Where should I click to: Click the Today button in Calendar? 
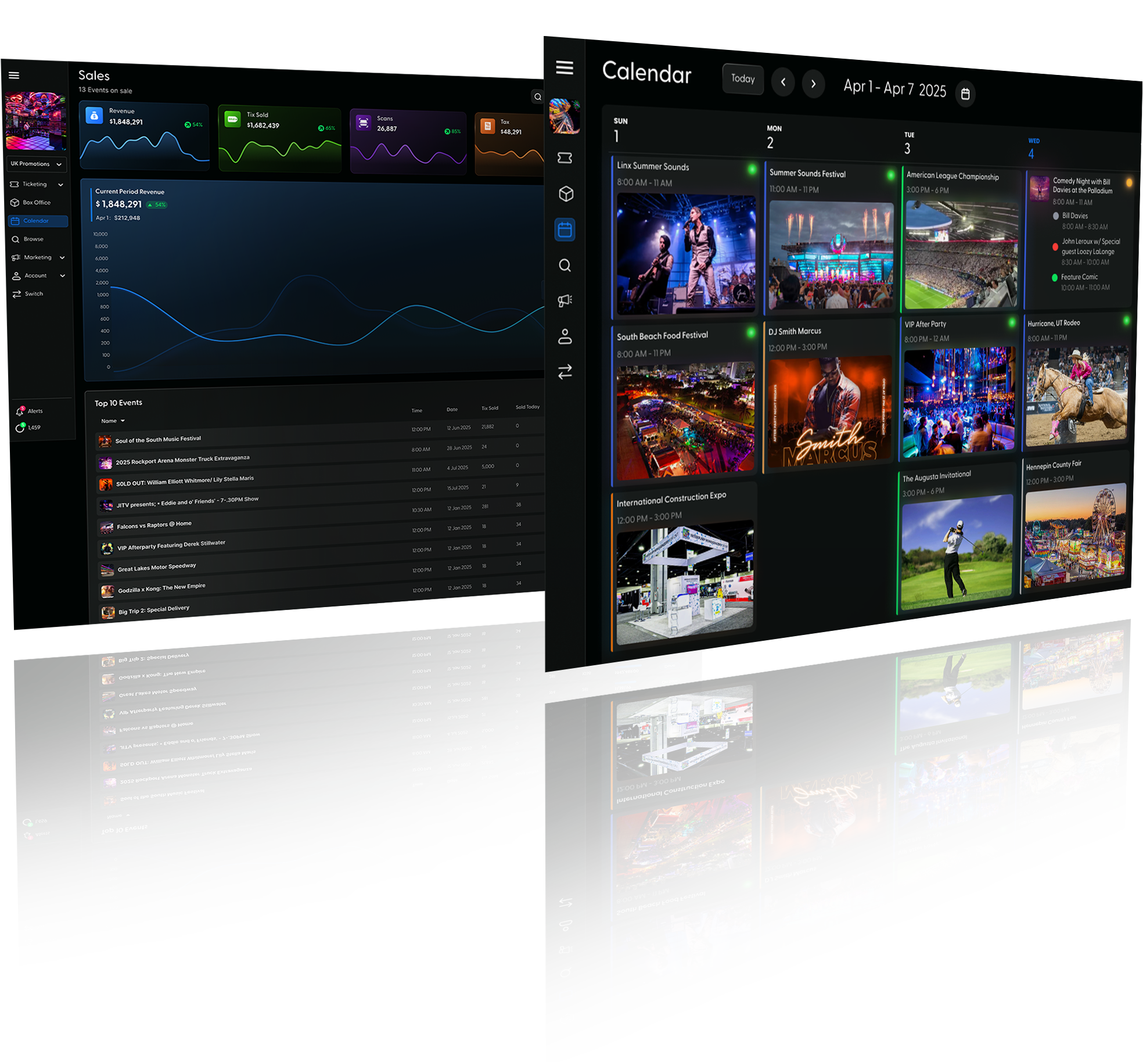point(743,79)
